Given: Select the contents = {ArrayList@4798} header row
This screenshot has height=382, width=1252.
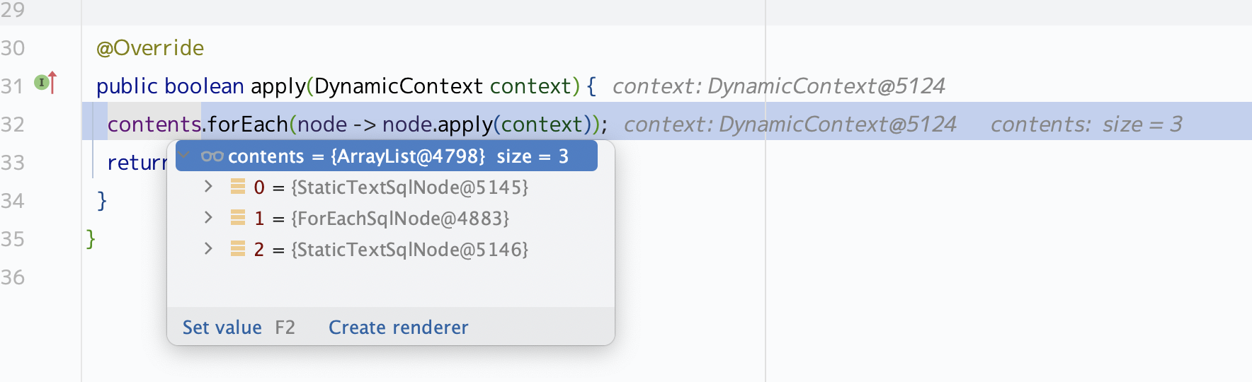Looking at the screenshot, I should tap(397, 156).
